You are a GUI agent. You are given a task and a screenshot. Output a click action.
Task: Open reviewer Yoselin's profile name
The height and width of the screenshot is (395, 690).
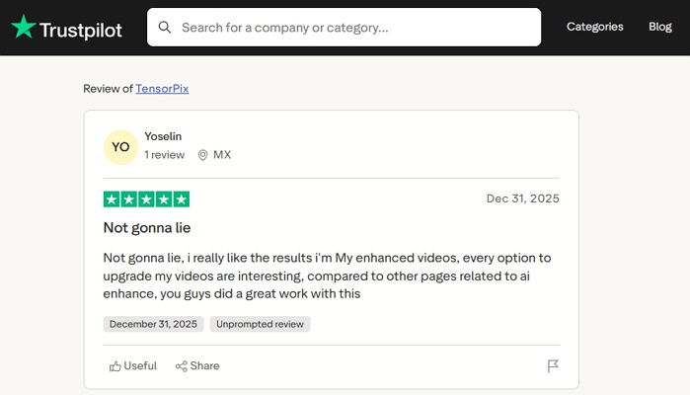163,136
